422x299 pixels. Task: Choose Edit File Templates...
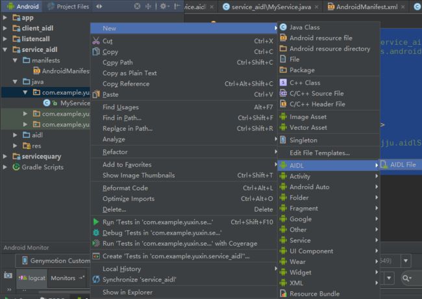pos(329,153)
